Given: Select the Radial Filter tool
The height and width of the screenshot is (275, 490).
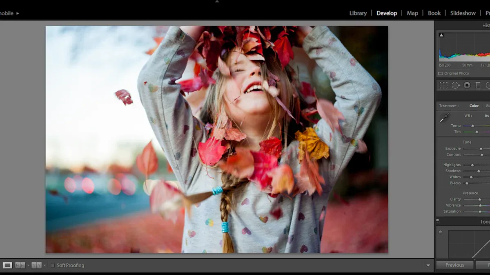Looking at the screenshot, I should [x=489, y=85].
